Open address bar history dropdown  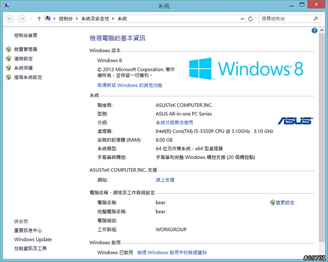[x=242, y=19]
